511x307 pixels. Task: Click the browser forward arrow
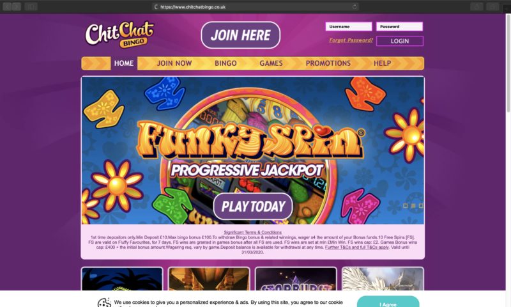[x=17, y=6]
